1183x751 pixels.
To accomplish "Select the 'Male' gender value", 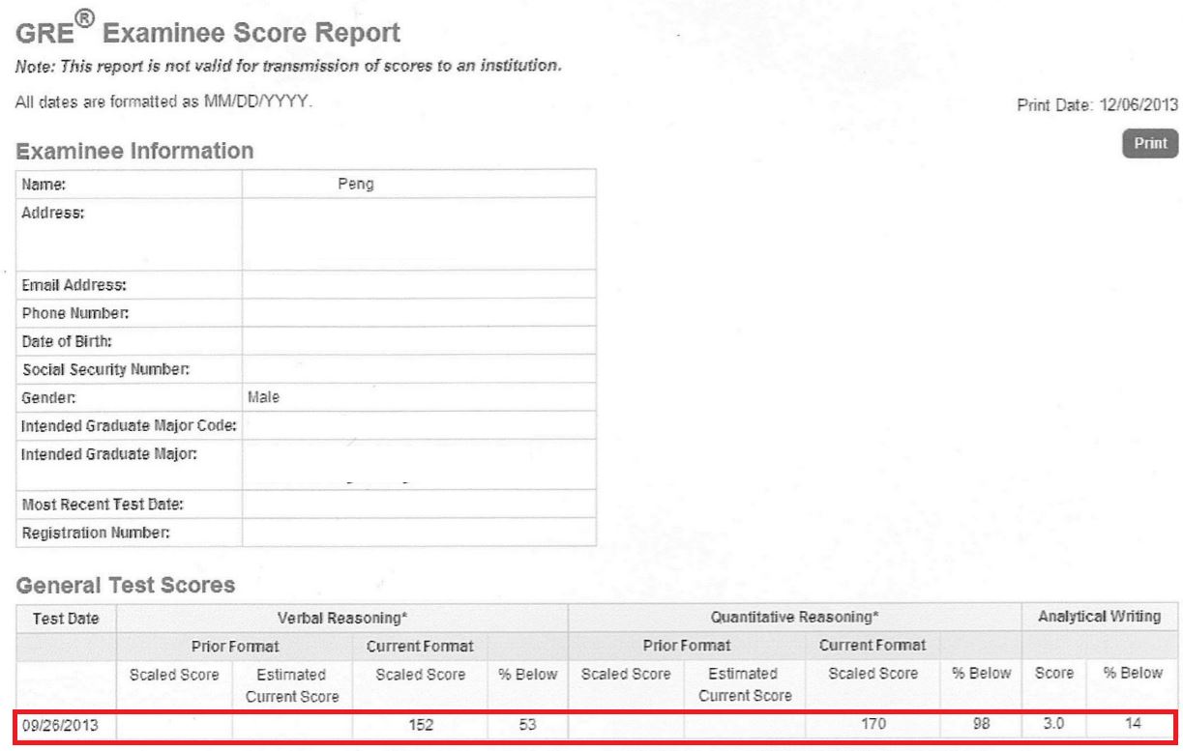I will pyautogui.click(x=264, y=396).
